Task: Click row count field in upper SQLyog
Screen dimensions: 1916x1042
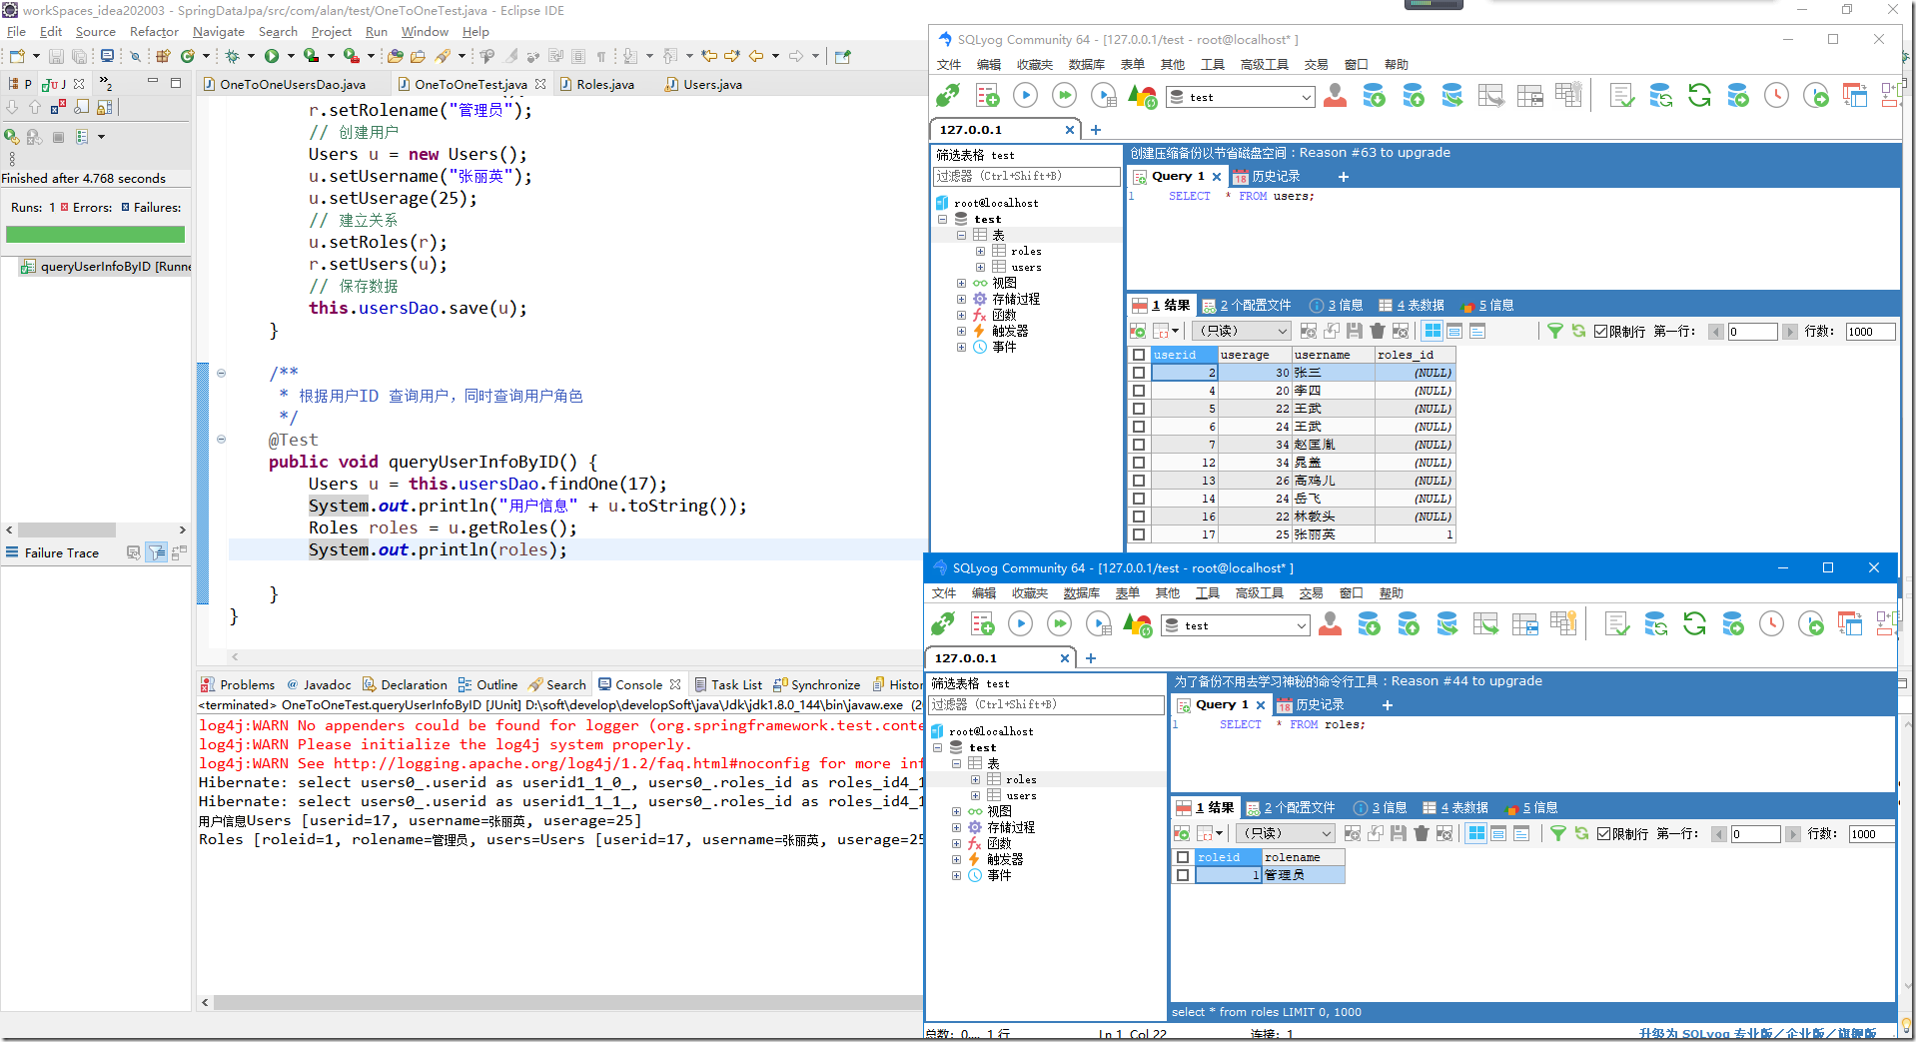Action: tap(1869, 332)
